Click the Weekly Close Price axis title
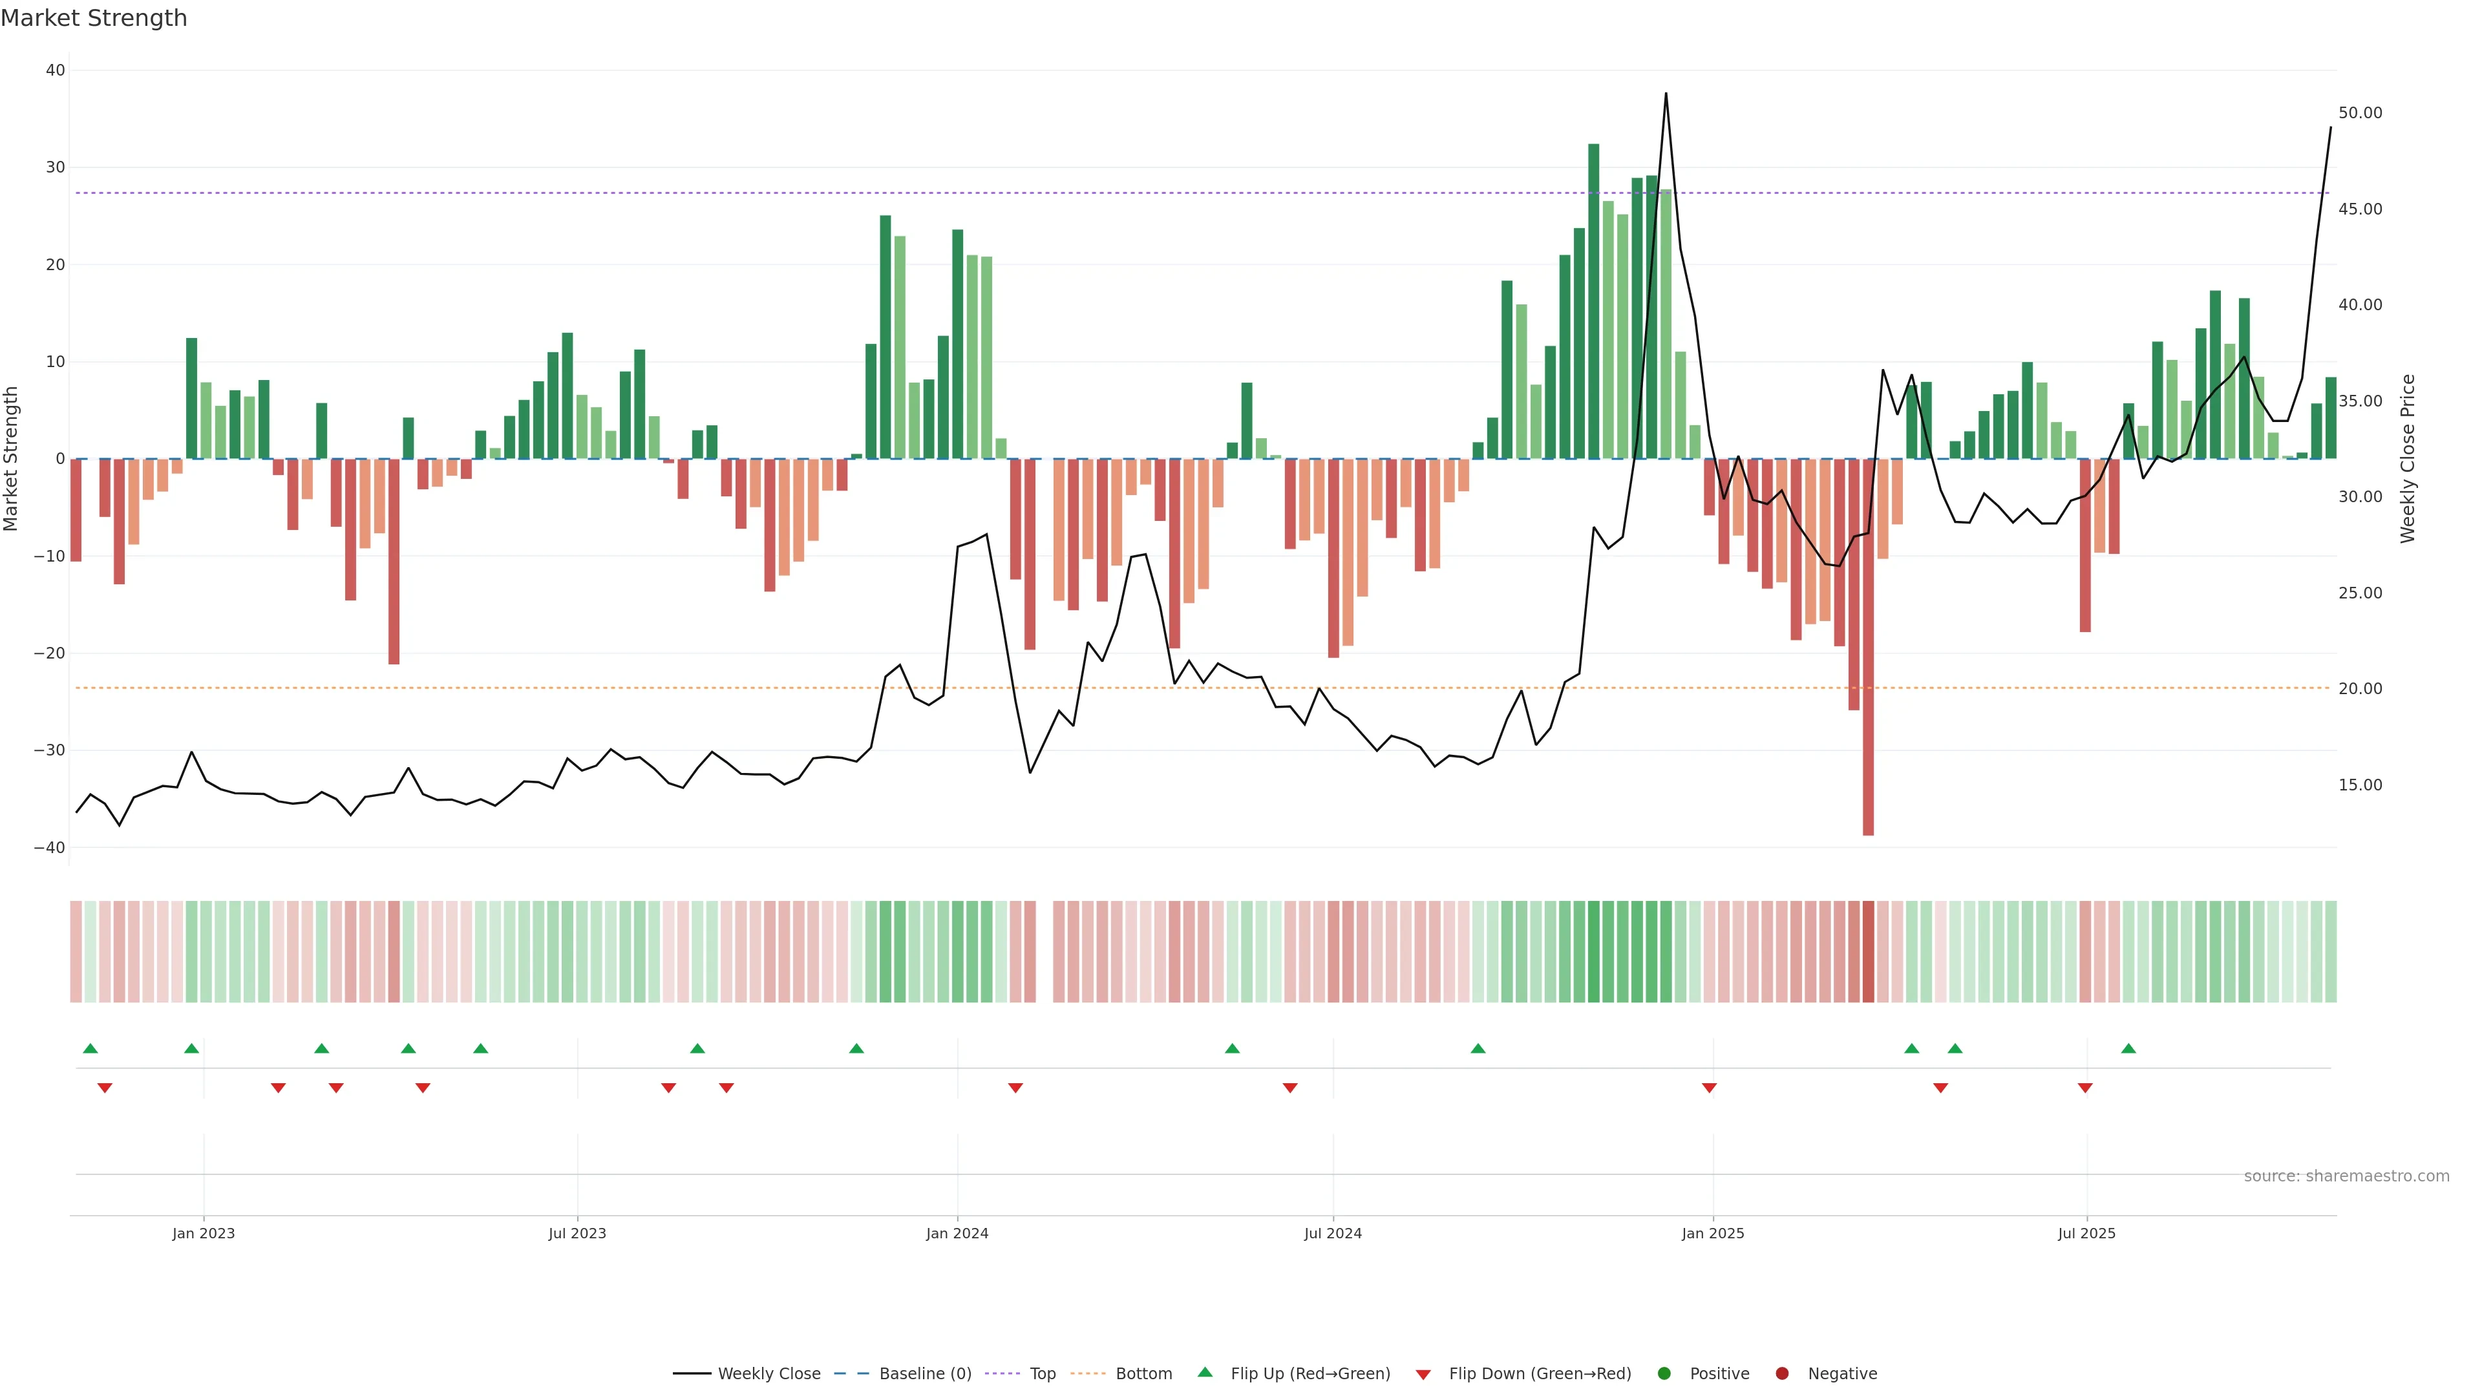The height and width of the screenshot is (1396, 2482). (x=2408, y=459)
